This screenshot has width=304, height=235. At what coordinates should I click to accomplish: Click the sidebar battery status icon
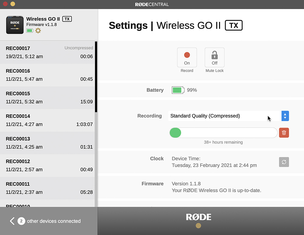pos(30,30)
